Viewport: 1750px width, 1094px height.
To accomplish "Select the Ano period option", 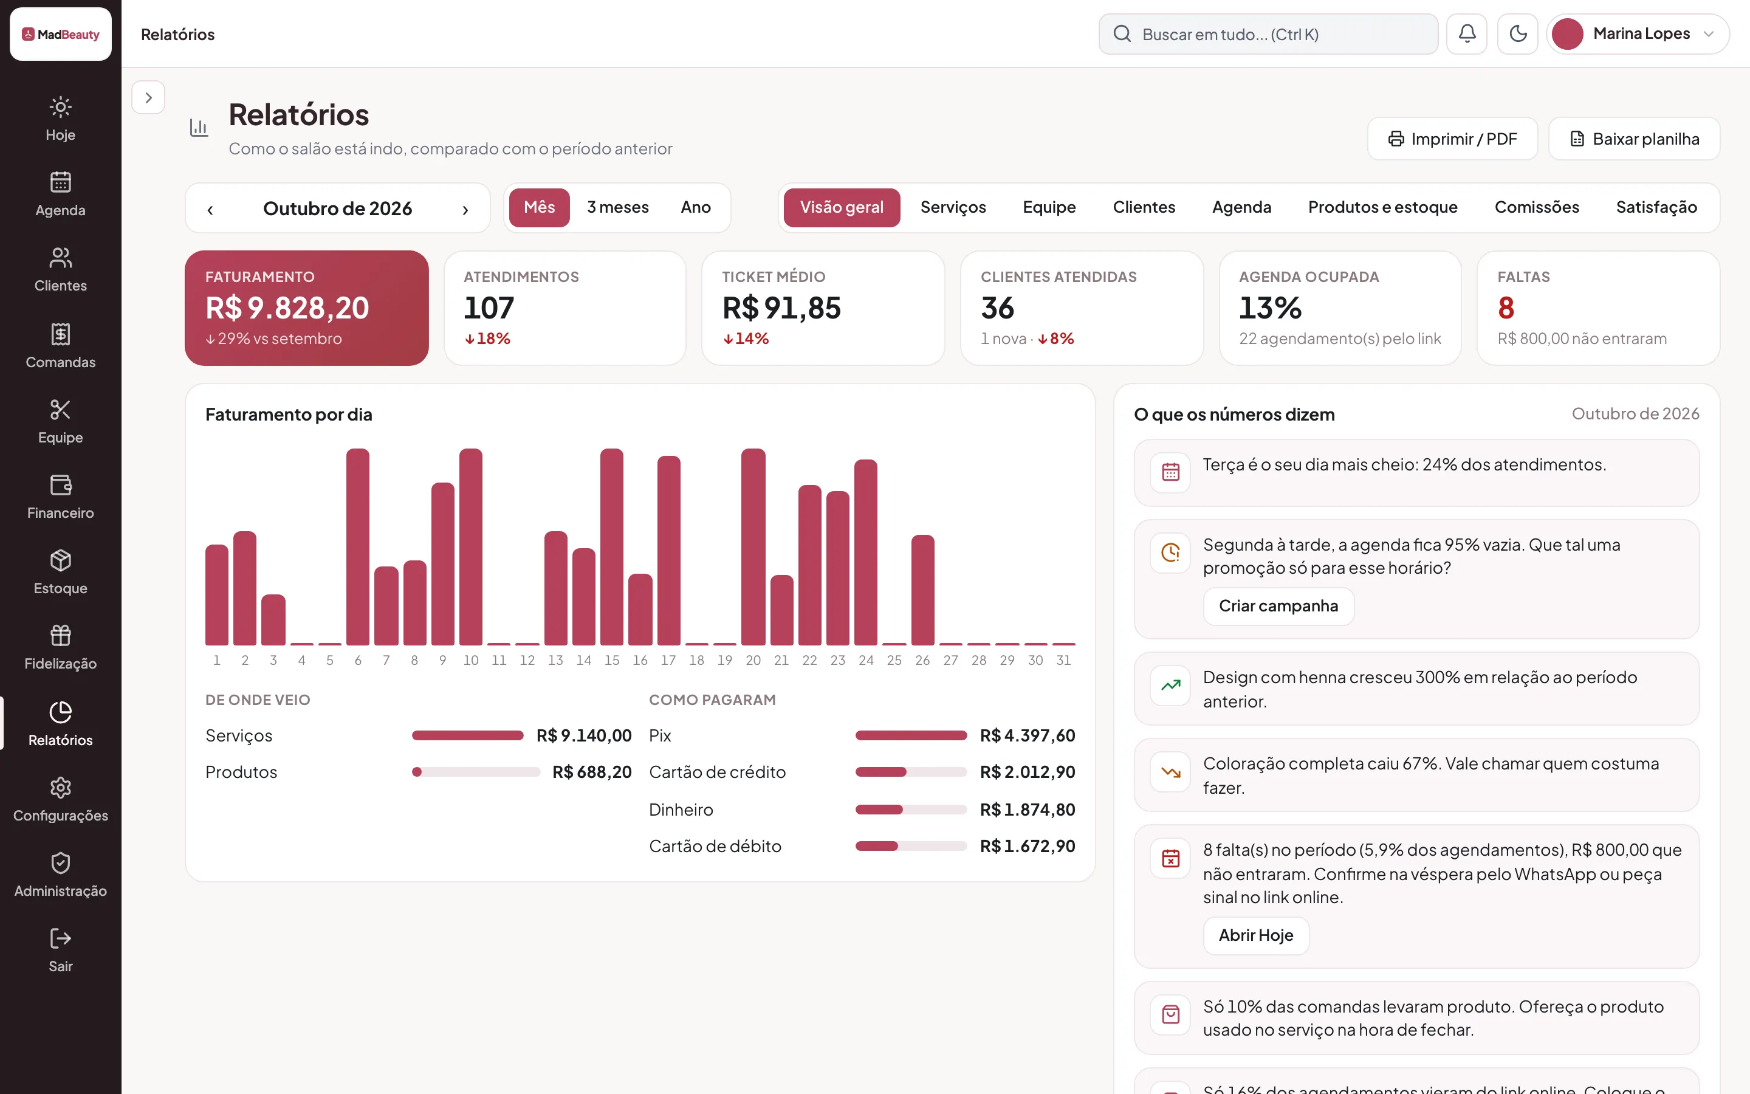I will [x=696, y=208].
